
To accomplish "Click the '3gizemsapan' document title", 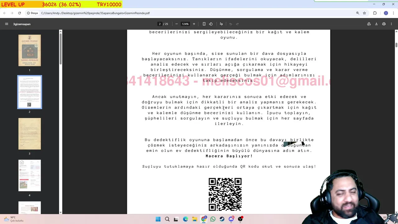I will (22, 24).
